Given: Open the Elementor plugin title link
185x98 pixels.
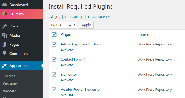Looking at the screenshot, I should [x=69, y=74].
